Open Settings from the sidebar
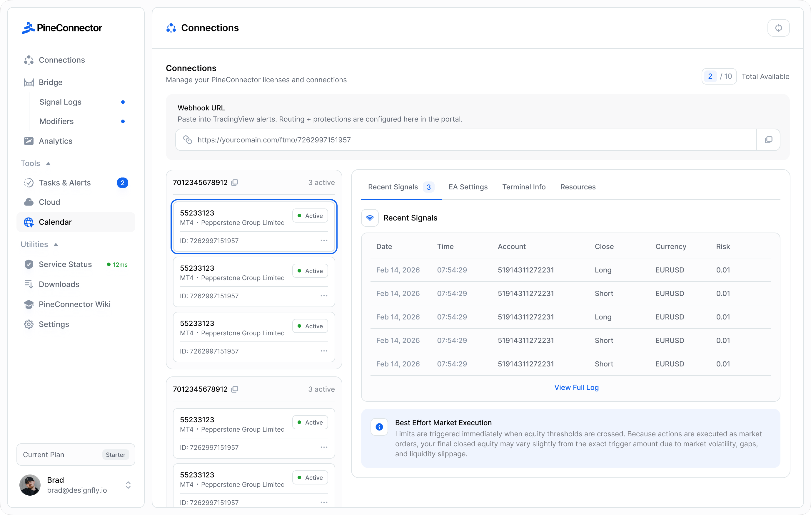 (x=54, y=324)
